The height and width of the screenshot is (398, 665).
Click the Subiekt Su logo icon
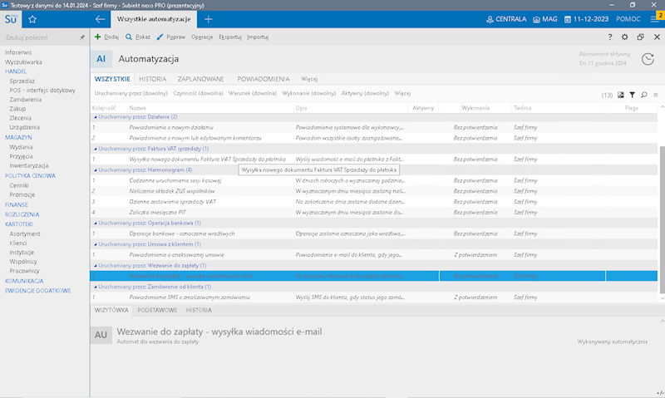tap(11, 19)
